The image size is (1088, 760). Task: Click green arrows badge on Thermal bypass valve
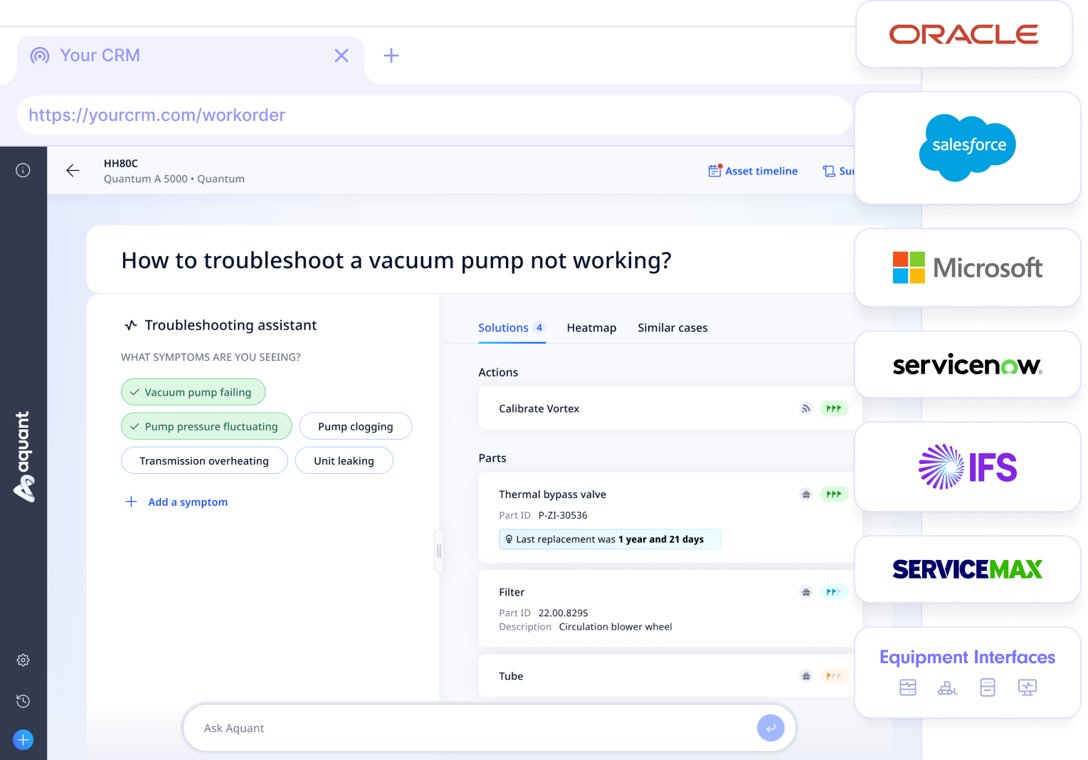coord(834,494)
